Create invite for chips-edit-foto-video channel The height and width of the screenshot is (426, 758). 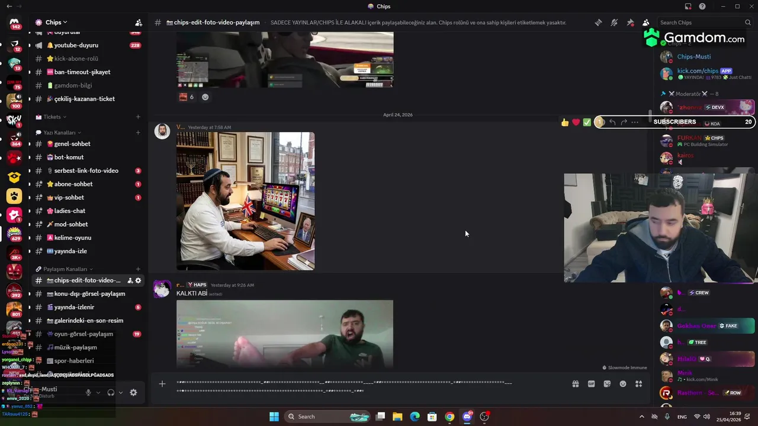(x=130, y=280)
